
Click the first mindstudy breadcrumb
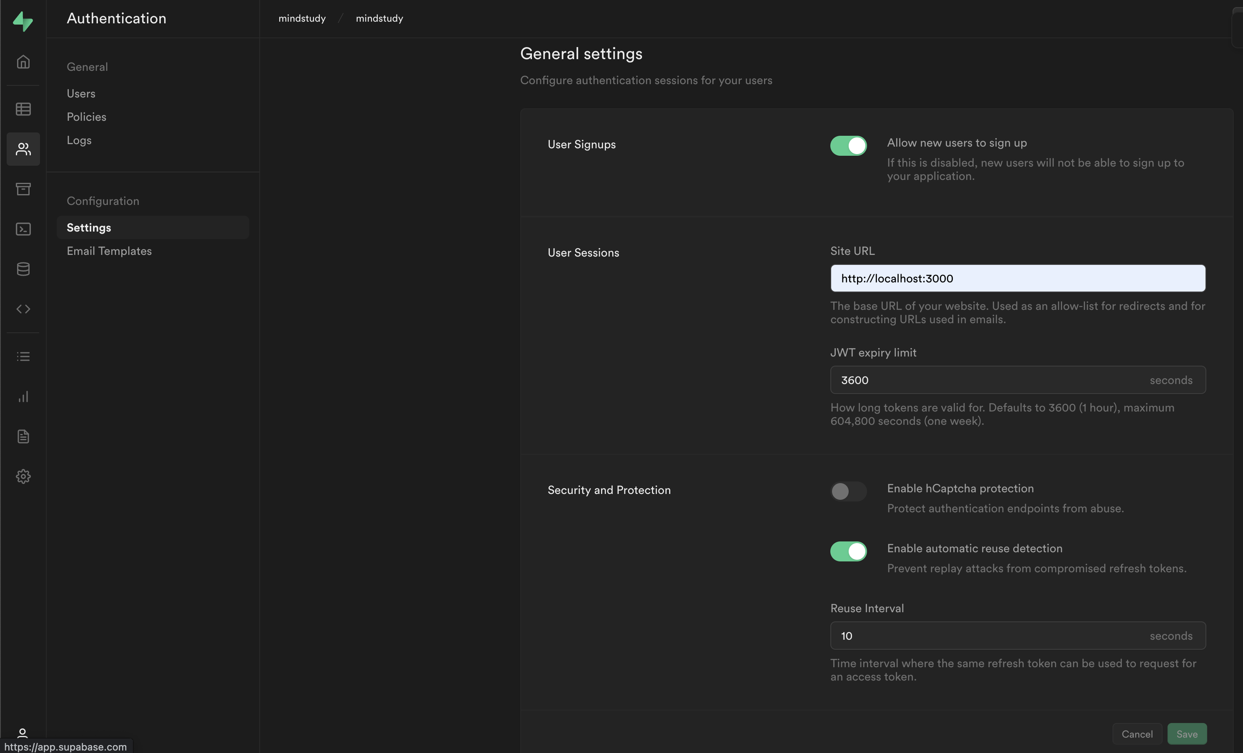coord(302,18)
